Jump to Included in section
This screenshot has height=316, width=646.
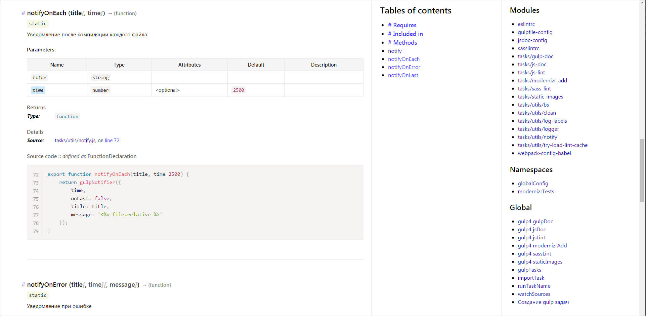pyautogui.click(x=405, y=34)
